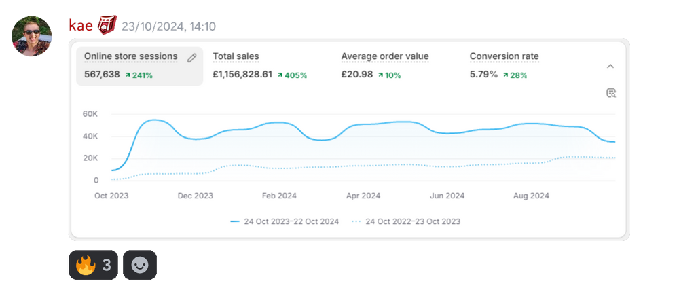This screenshot has height=292, width=679.
Task: Click the Apr 2024 label on the x-axis
Action: tap(363, 196)
